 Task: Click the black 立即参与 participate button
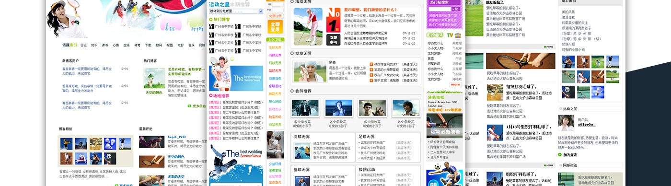coord(334,40)
